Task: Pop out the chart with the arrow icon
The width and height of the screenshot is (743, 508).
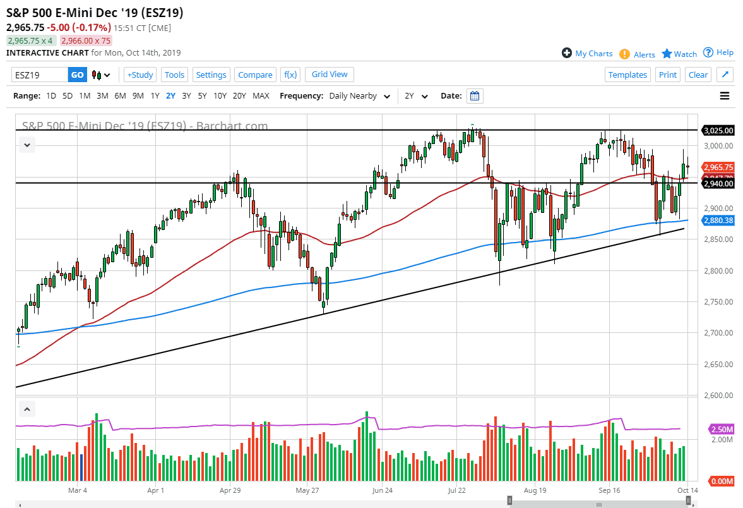Action: coord(725,75)
